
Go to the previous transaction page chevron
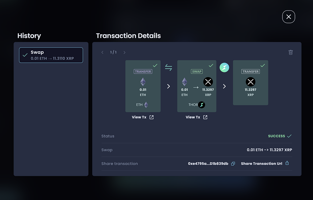point(102,52)
